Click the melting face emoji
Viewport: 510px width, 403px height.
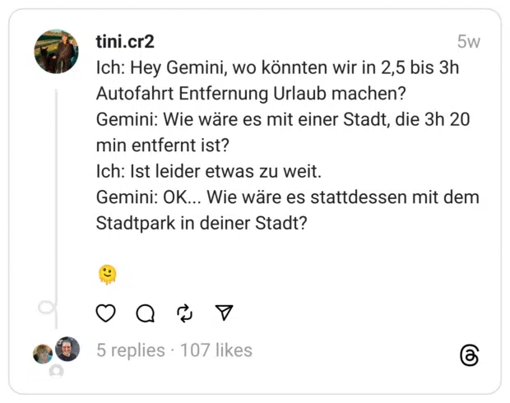tap(107, 275)
